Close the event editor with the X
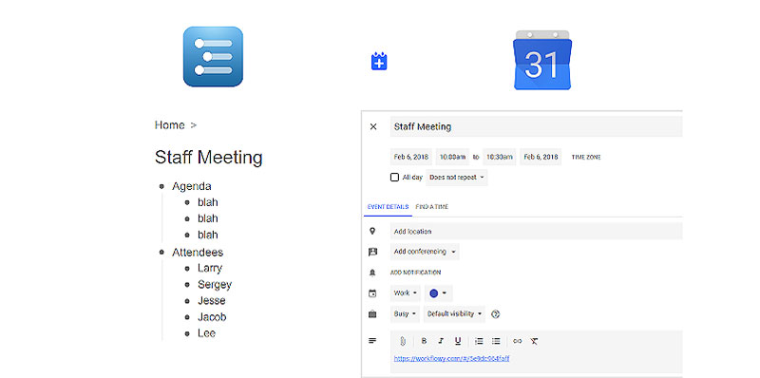This screenshot has height=378, width=760. pyautogui.click(x=373, y=127)
